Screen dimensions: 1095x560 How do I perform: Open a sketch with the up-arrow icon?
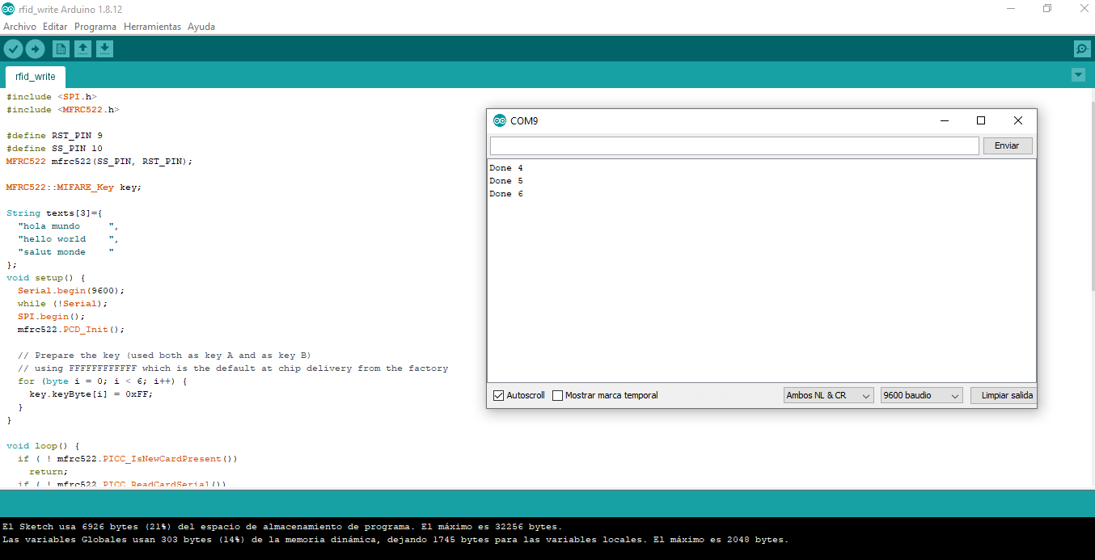[82, 49]
